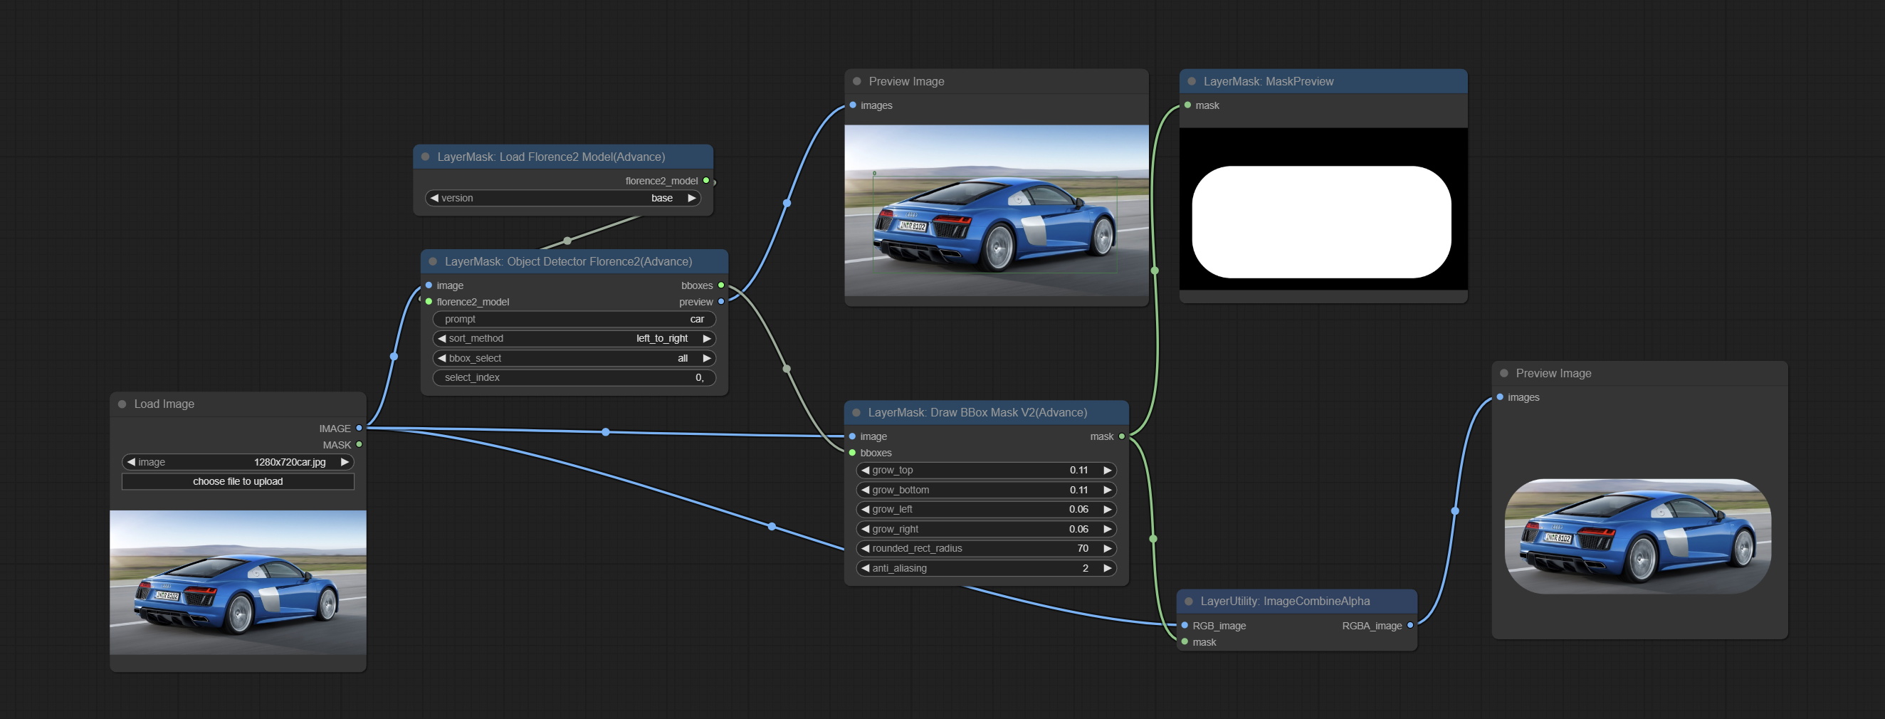Screen dimensions: 1885x719
Task: Click the florence2_model output port
Action: click(706, 181)
